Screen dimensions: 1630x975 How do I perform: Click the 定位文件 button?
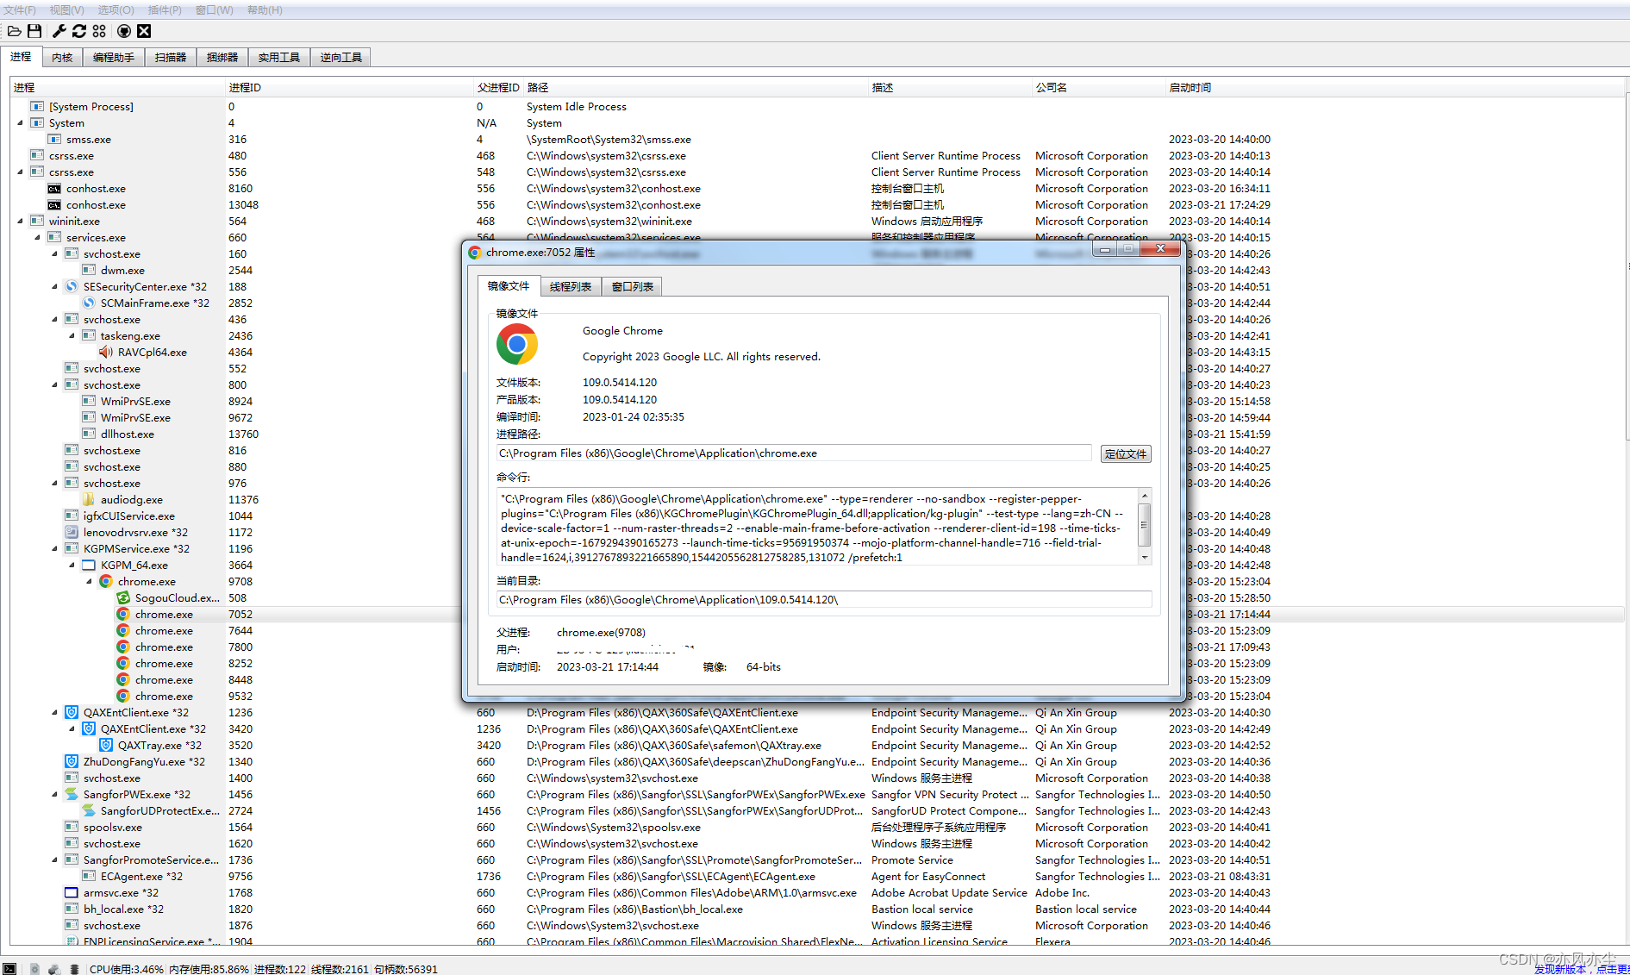click(x=1126, y=453)
